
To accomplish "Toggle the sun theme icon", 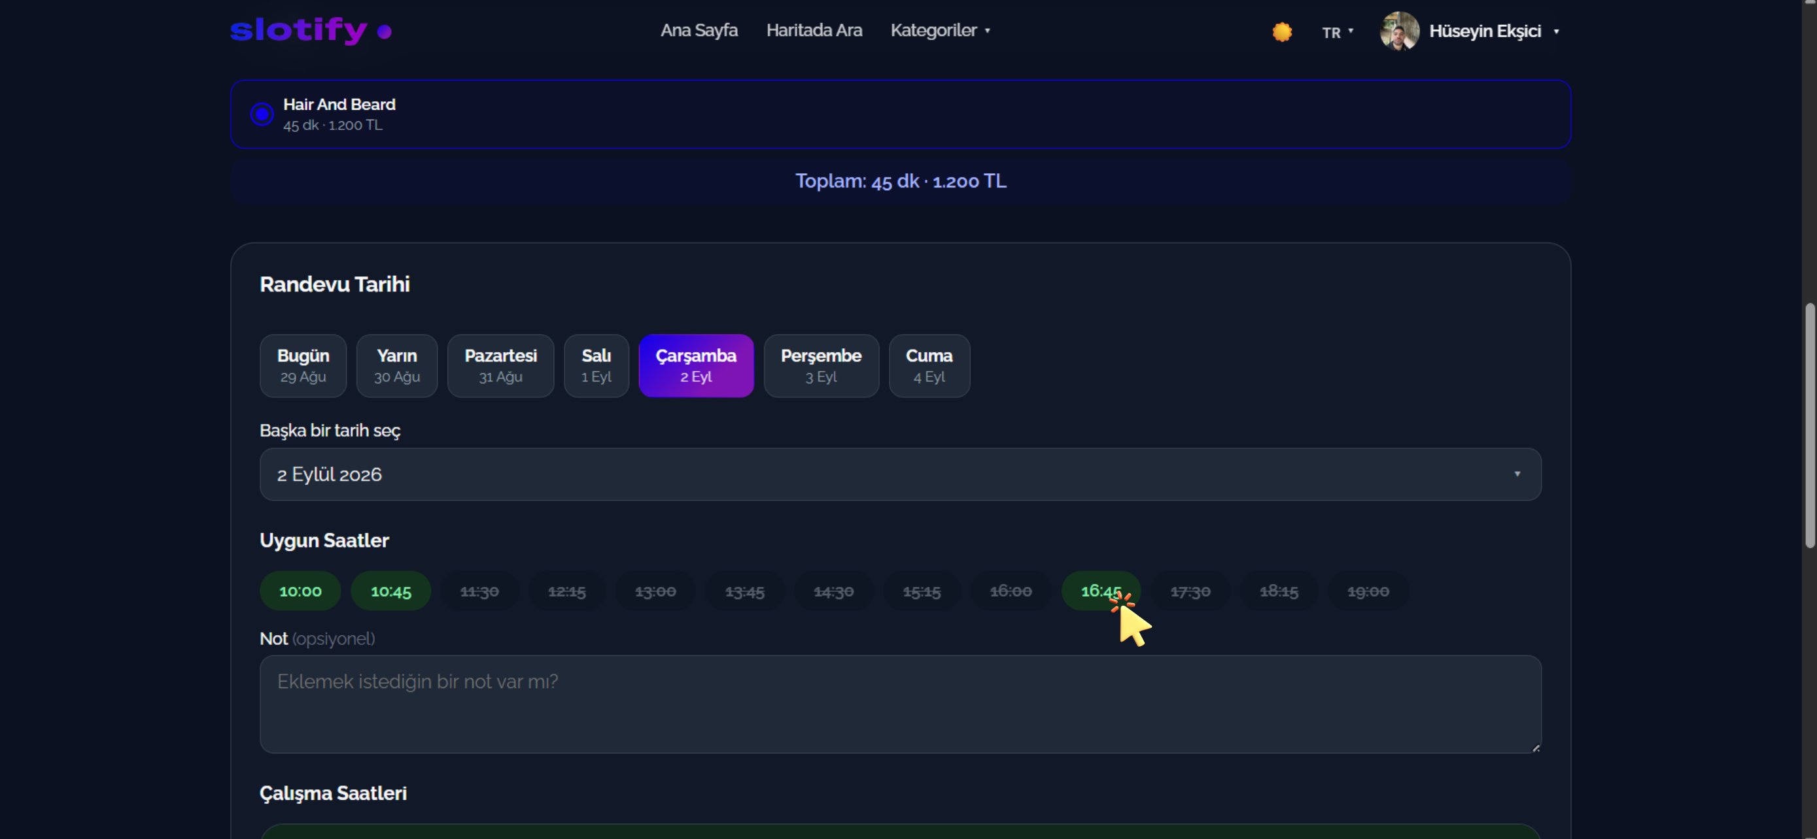I will coord(1281,32).
